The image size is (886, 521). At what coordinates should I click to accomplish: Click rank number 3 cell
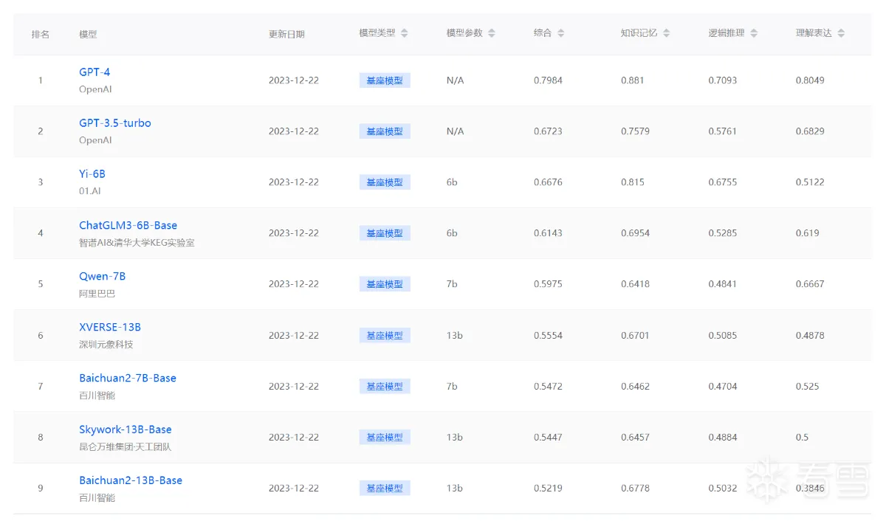(41, 182)
